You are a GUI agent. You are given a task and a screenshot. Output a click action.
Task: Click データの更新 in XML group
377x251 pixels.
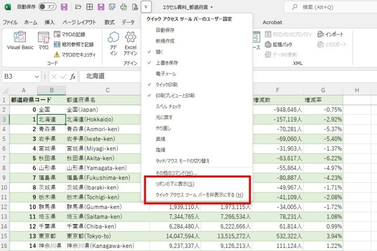(x=281, y=54)
